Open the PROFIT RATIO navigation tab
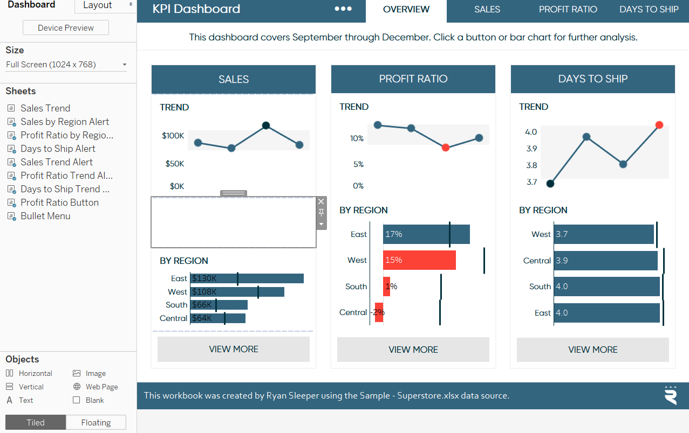This screenshot has height=433, width=689. pos(568,10)
